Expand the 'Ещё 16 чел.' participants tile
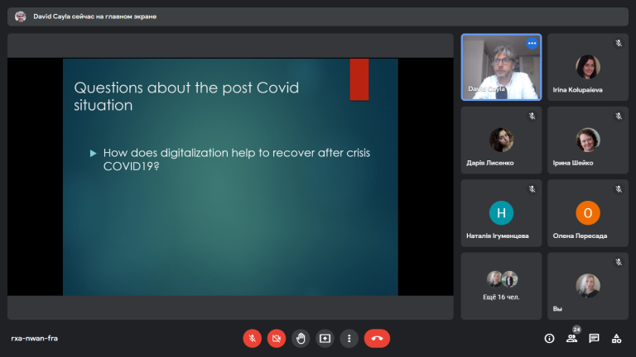 pyautogui.click(x=501, y=286)
